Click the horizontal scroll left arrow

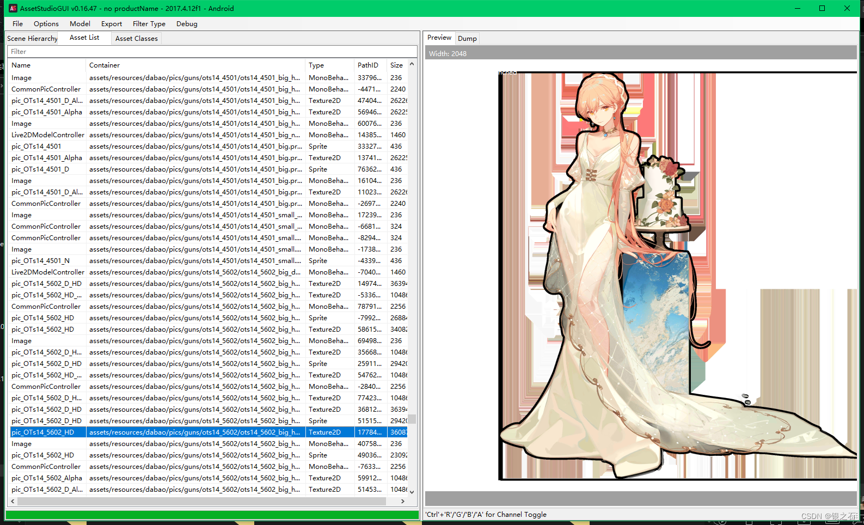(13, 501)
